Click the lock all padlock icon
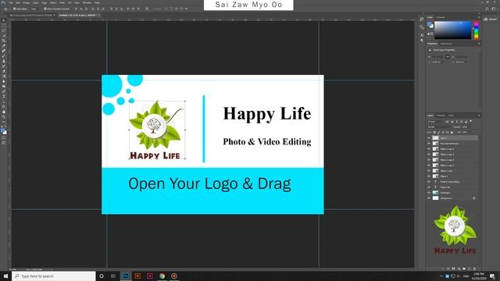 pos(452,132)
